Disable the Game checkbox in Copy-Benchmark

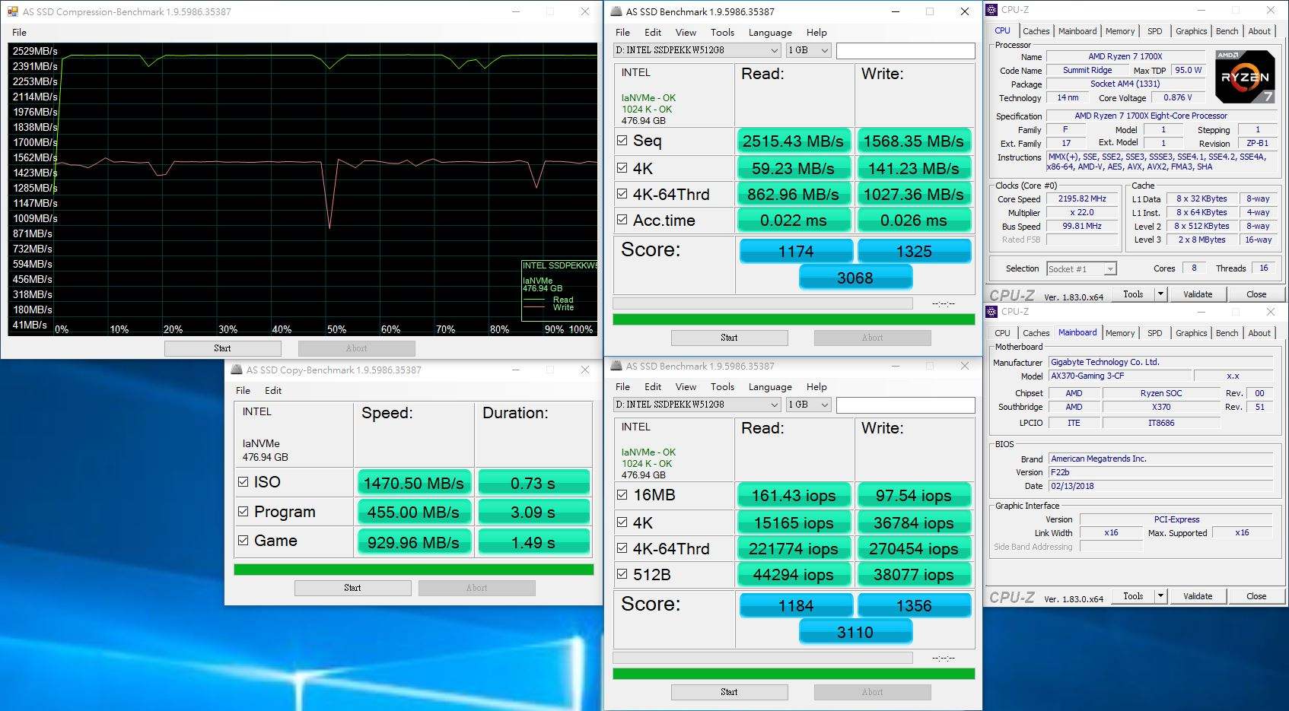click(x=243, y=541)
